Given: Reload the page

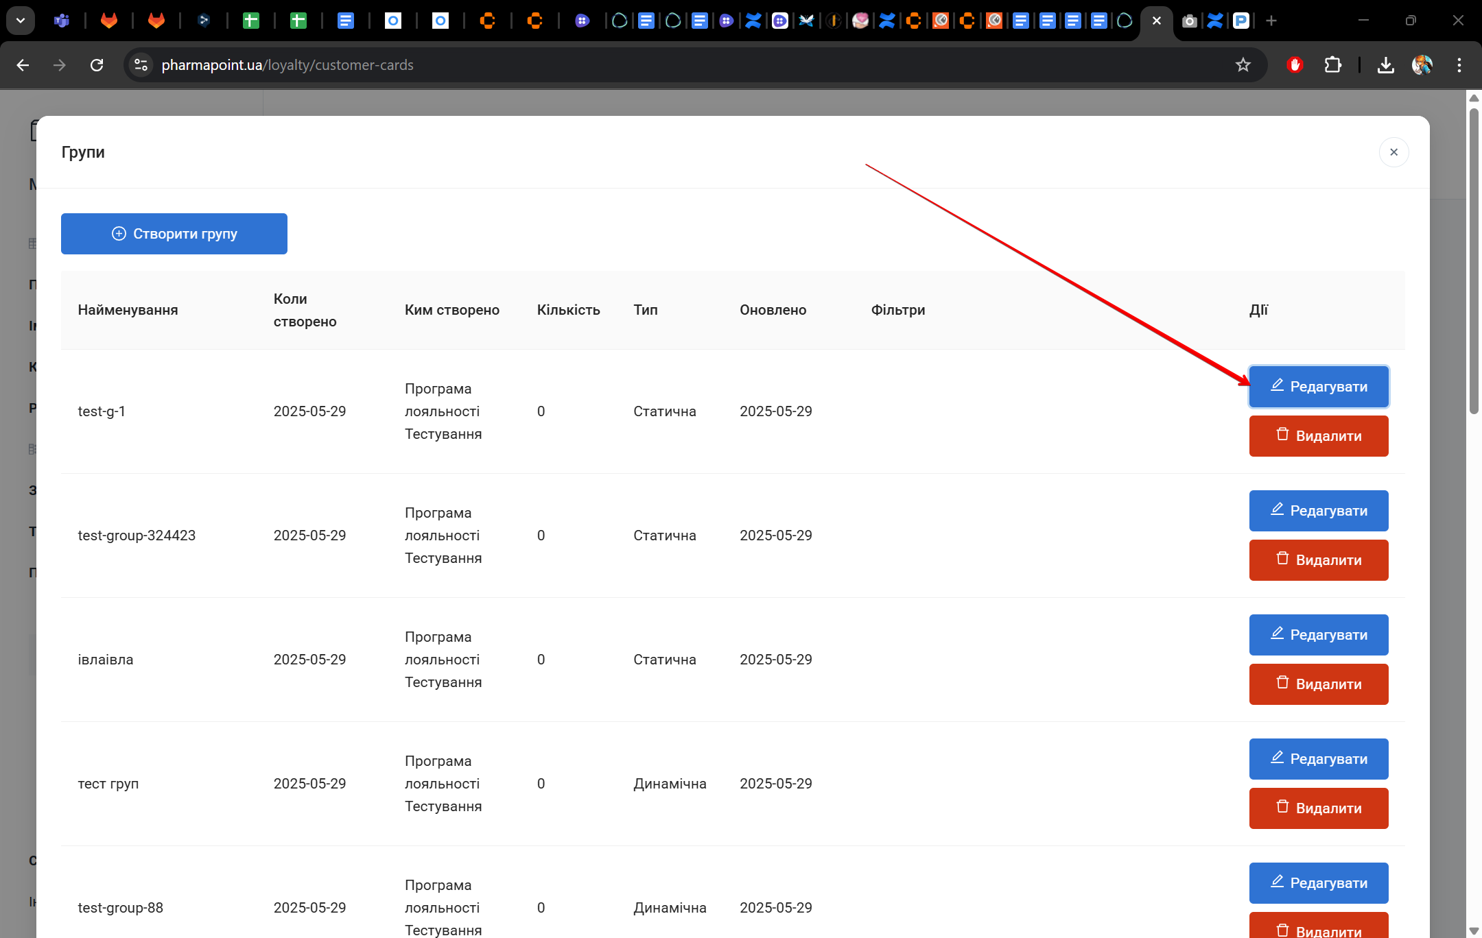Looking at the screenshot, I should tap(97, 65).
